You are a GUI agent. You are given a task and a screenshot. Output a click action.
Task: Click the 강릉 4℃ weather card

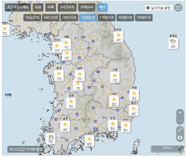click(x=119, y=37)
